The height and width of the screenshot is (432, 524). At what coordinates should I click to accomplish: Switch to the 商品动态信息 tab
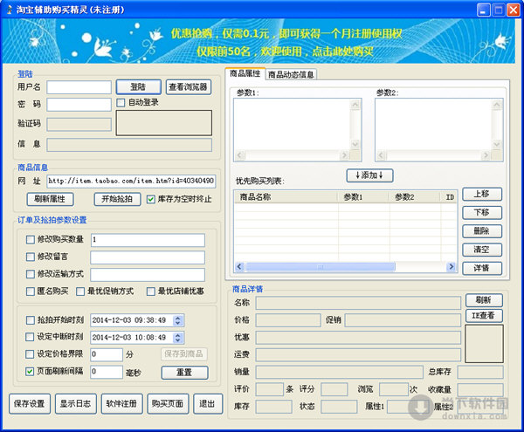(x=291, y=74)
